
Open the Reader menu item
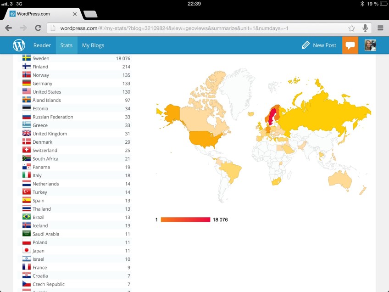click(42, 45)
